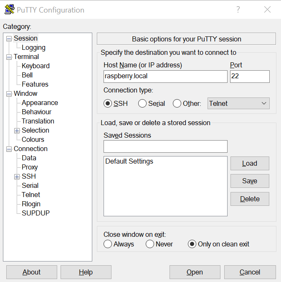Select Default Settings in saved sessions list
This screenshot has height=282, width=281.
pyautogui.click(x=129, y=162)
